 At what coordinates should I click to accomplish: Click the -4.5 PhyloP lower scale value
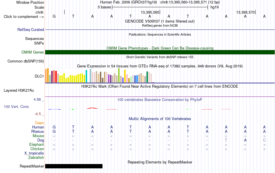(38, 114)
